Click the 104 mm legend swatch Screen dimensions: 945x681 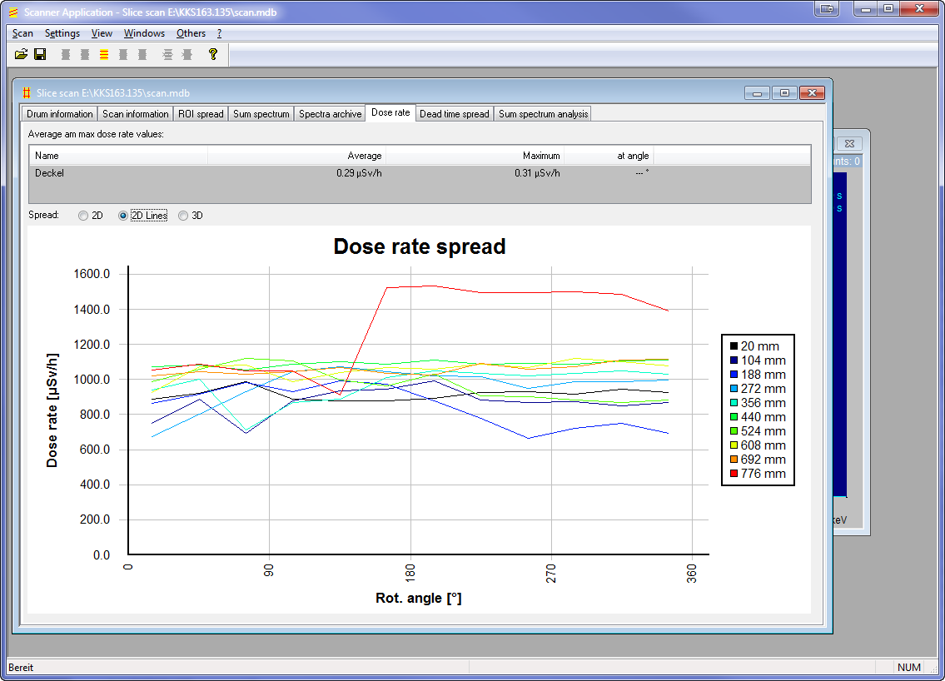pyautogui.click(x=734, y=360)
